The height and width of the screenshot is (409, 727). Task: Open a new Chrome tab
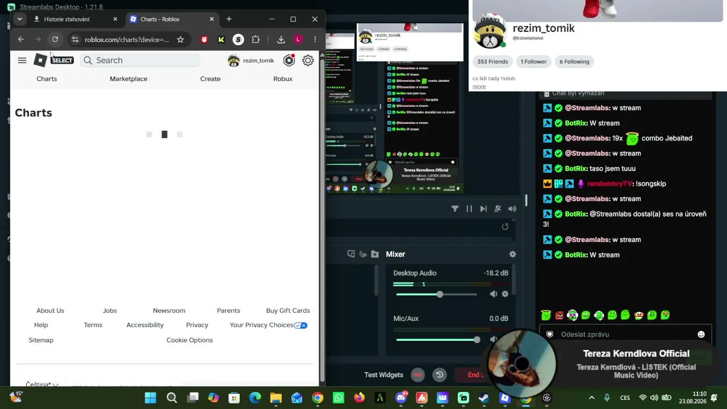click(229, 19)
